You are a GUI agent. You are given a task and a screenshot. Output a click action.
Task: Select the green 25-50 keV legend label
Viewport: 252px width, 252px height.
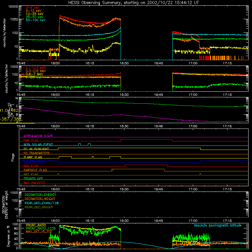click(35, 17)
